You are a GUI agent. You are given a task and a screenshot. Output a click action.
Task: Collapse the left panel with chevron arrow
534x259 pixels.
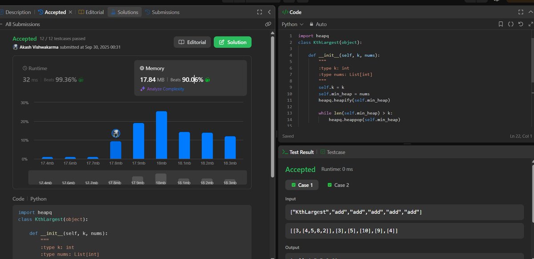pyautogui.click(x=269, y=12)
